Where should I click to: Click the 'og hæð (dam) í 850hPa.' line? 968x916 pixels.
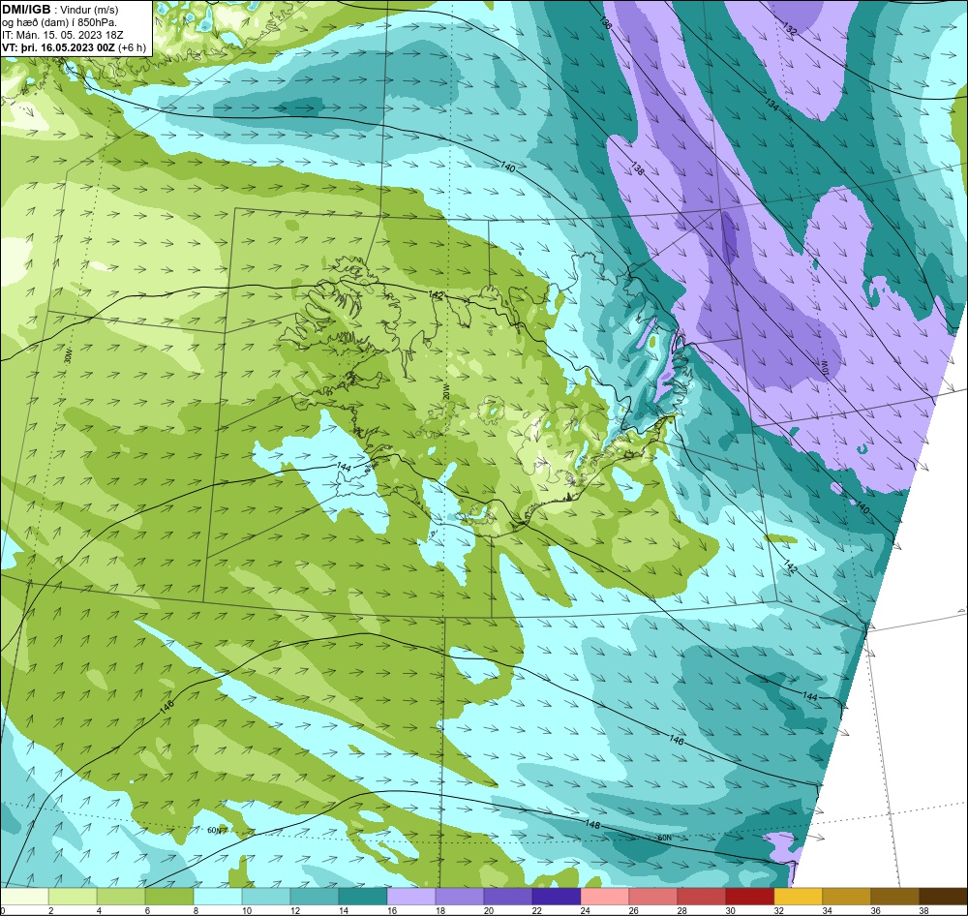click(60, 22)
